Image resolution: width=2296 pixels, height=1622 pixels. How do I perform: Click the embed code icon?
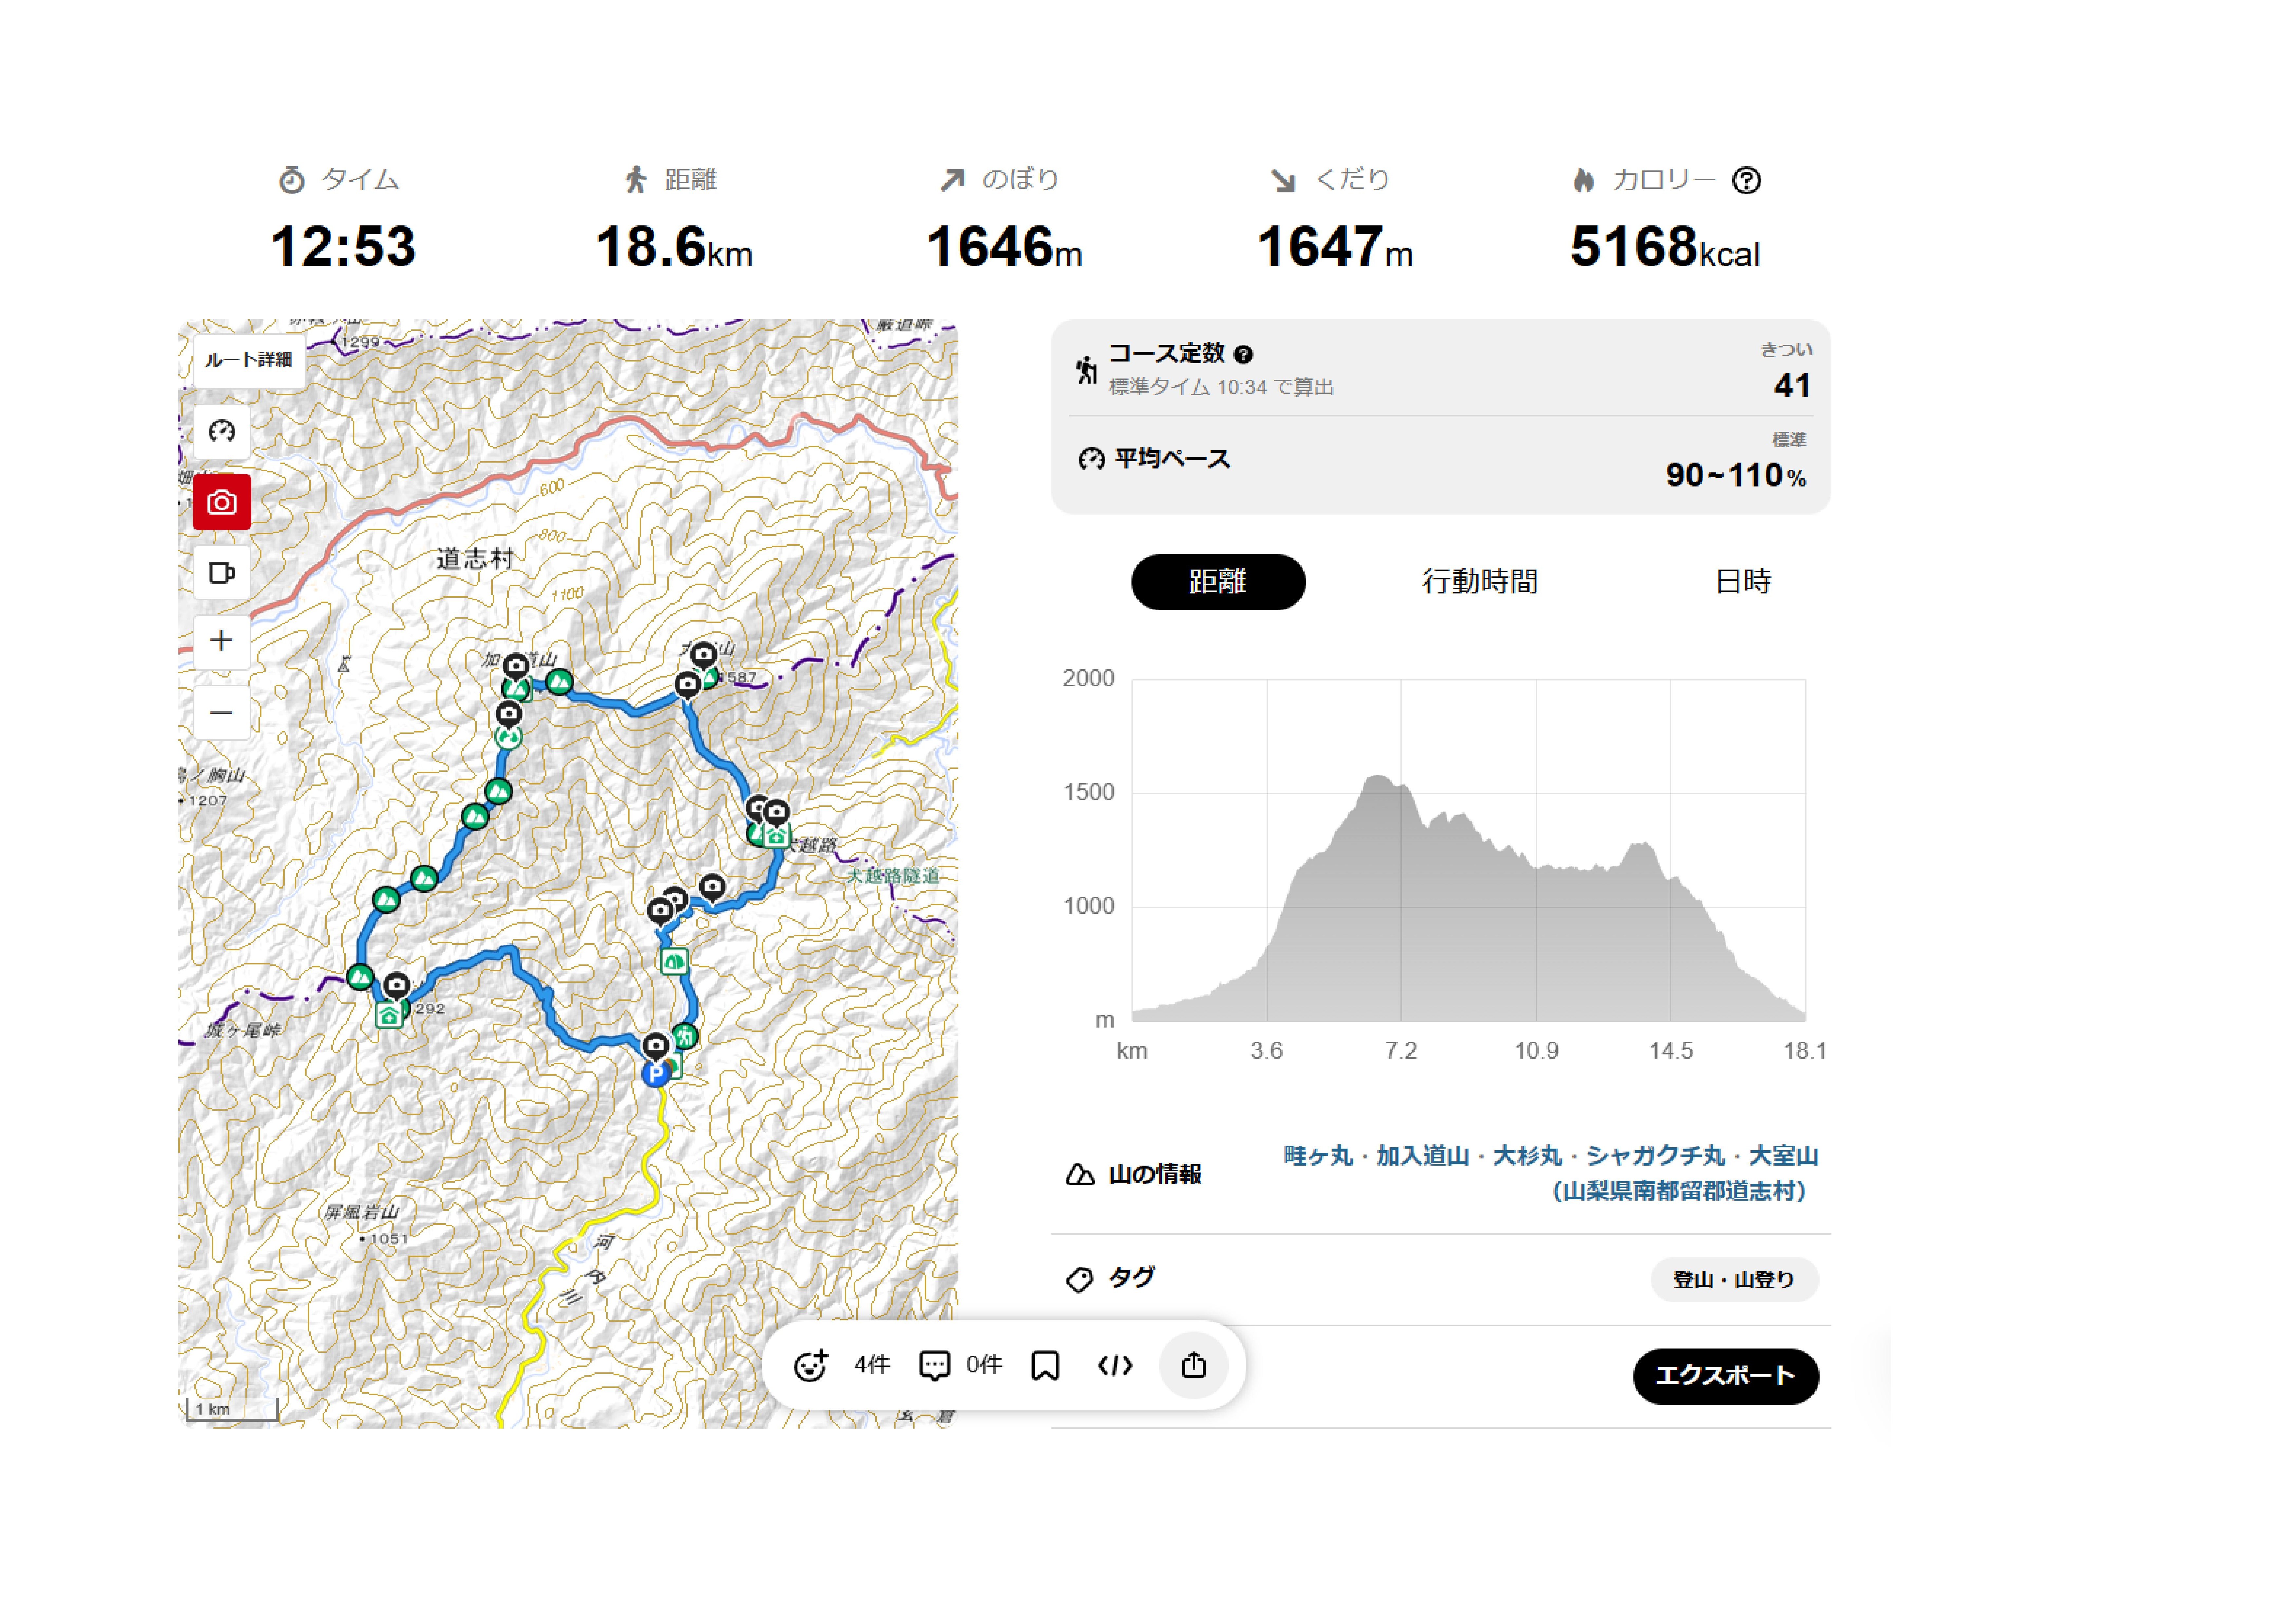pos(1115,1365)
